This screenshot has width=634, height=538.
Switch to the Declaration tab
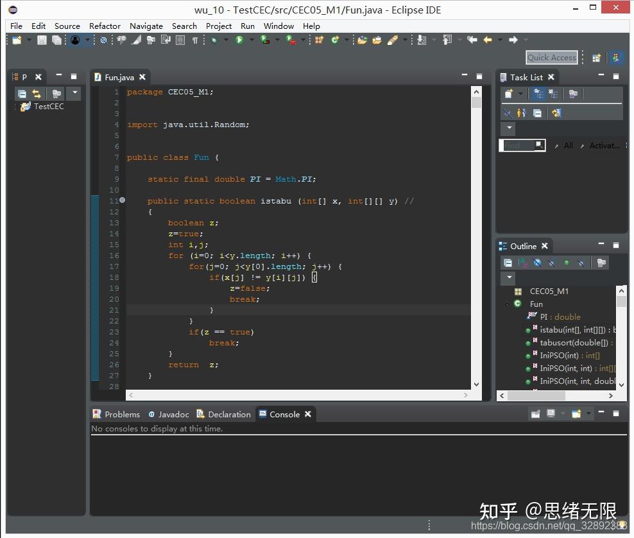pyautogui.click(x=223, y=414)
